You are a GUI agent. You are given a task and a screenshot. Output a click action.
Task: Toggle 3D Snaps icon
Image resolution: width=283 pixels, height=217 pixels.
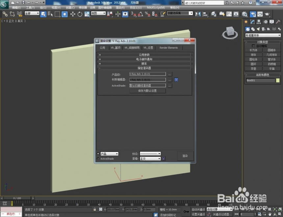click(x=134, y=14)
